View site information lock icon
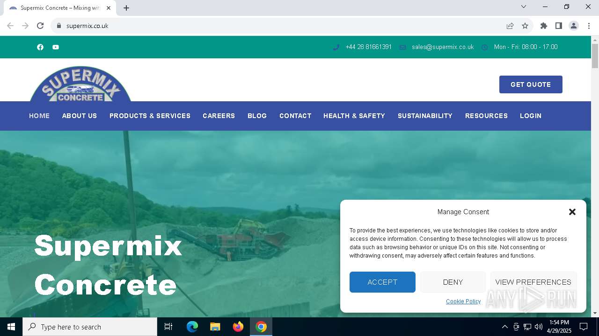The image size is (599, 336). (x=59, y=26)
